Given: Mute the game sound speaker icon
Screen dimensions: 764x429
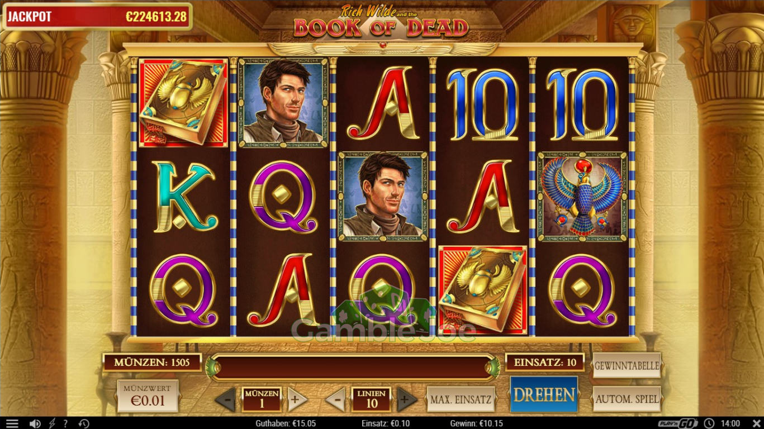Looking at the screenshot, I should click(x=35, y=423).
